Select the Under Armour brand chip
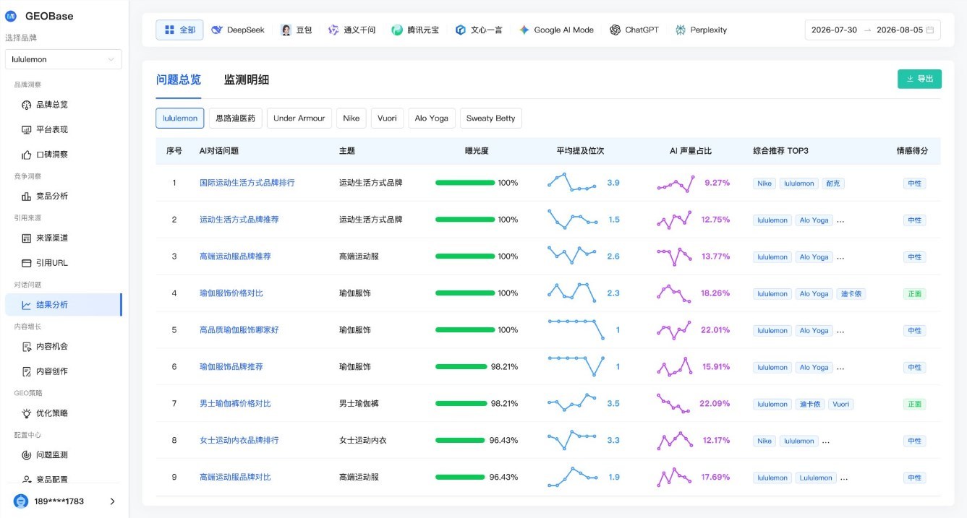The width and height of the screenshot is (967, 518). pos(299,118)
